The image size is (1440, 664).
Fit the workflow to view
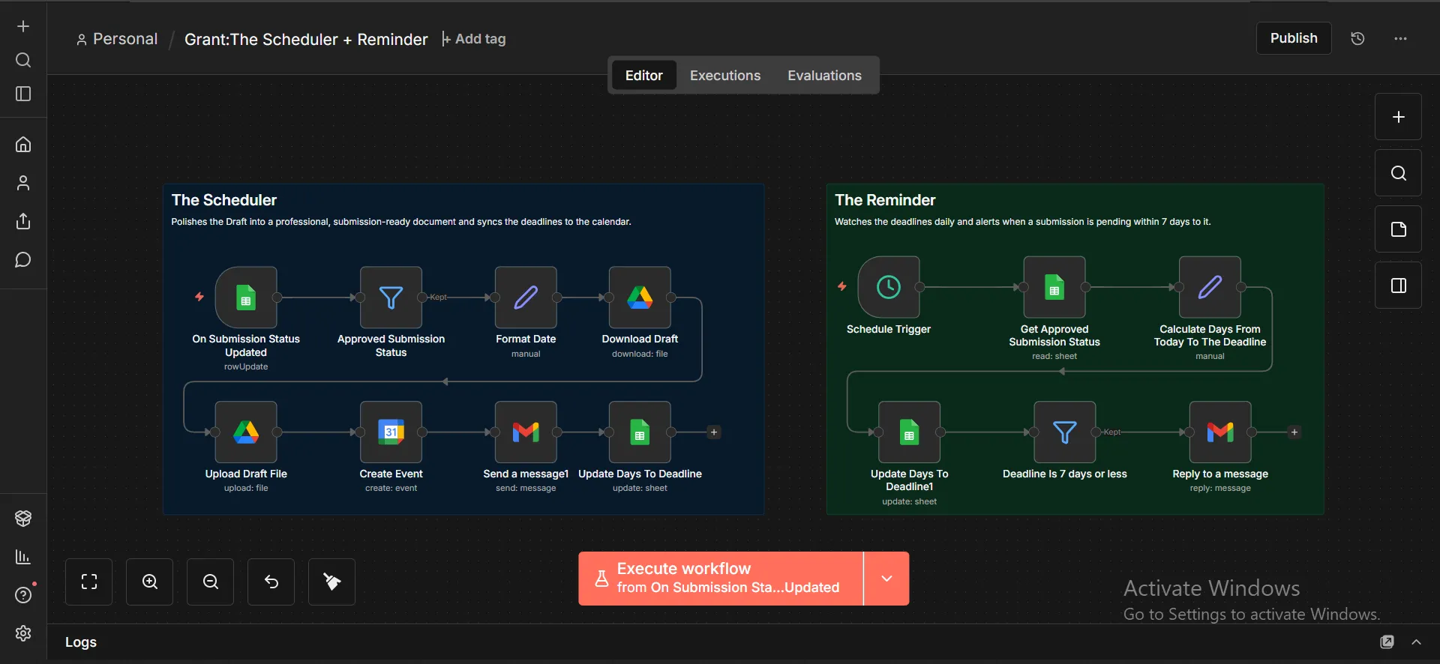(89, 582)
